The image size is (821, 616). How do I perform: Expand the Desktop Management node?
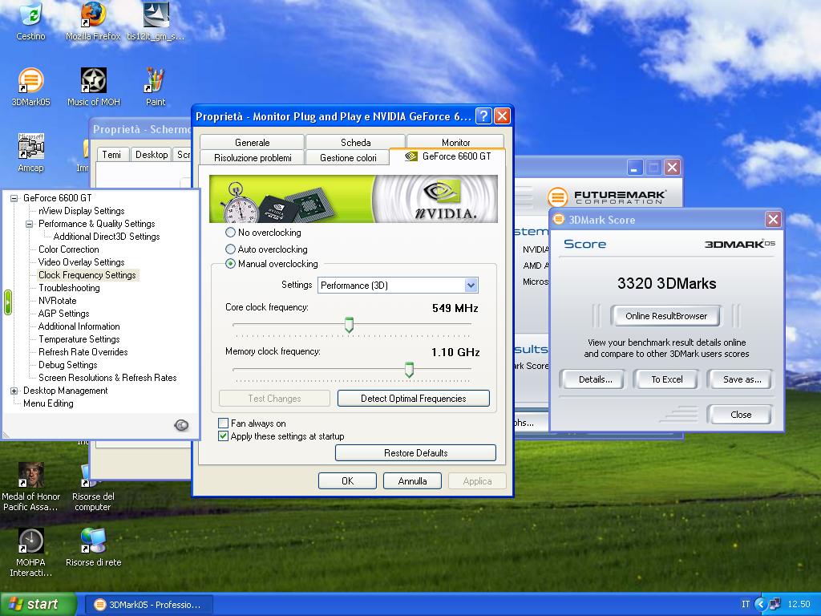[x=14, y=391]
